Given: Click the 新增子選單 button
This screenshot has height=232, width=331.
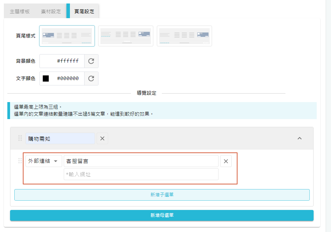Looking at the screenshot, I should [162, 195].
